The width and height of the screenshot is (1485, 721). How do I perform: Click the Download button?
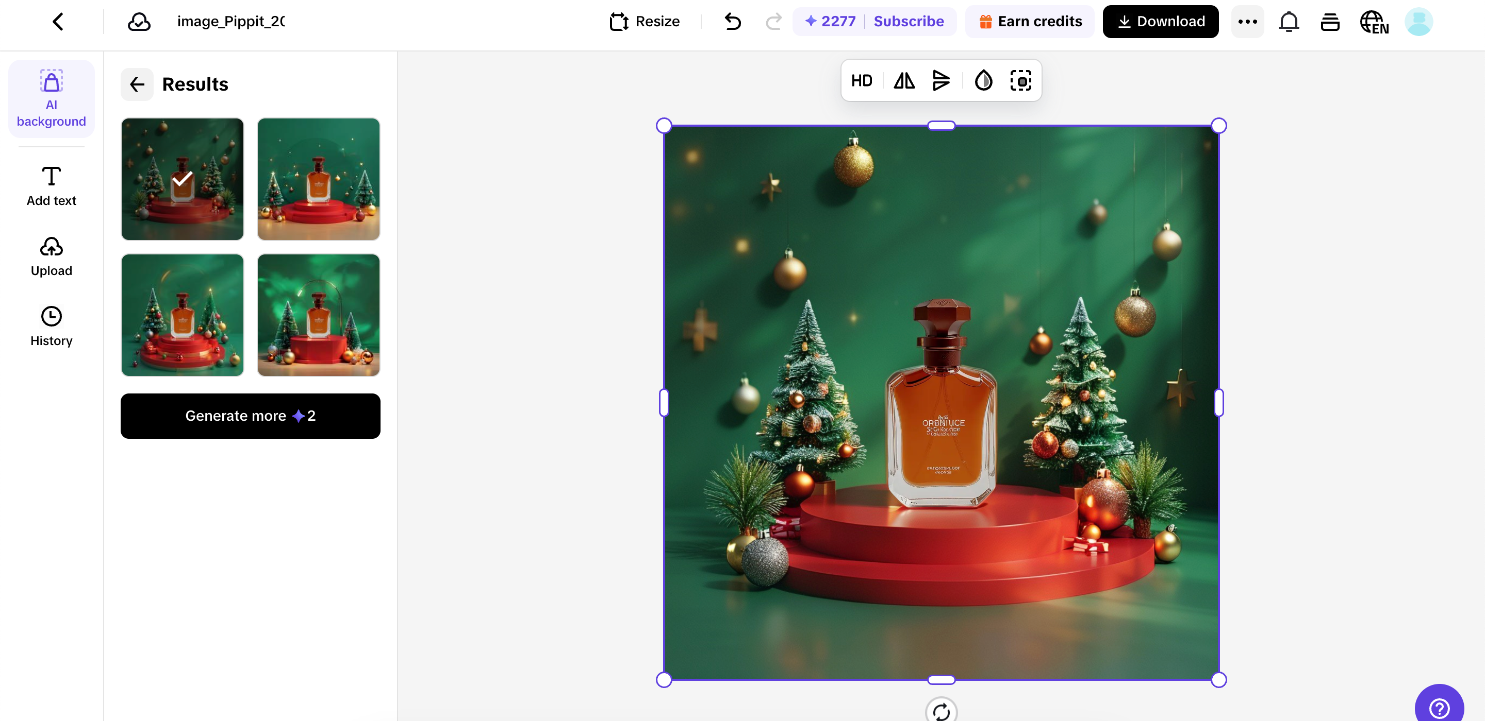[1160, 21]
